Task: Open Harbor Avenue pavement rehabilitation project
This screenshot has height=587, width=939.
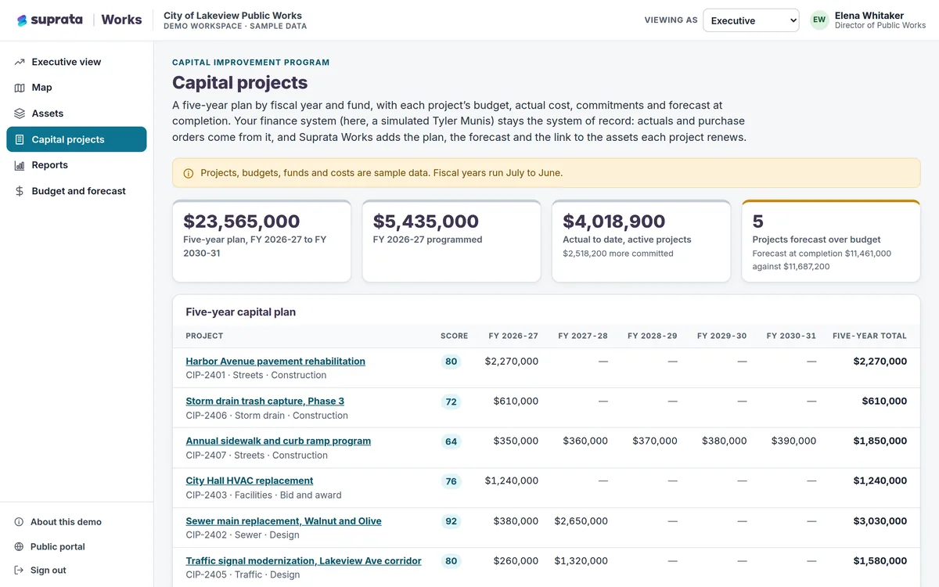Action: tap(275, 362)
